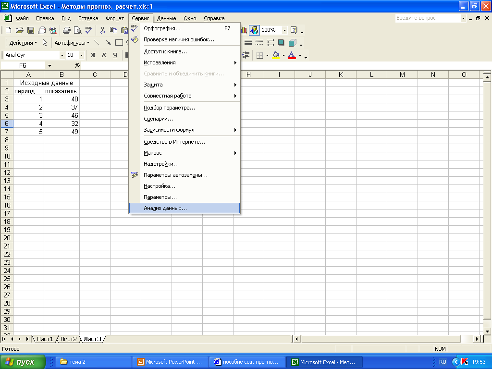Select Подбор параметра… menu item

pos(184,108)
